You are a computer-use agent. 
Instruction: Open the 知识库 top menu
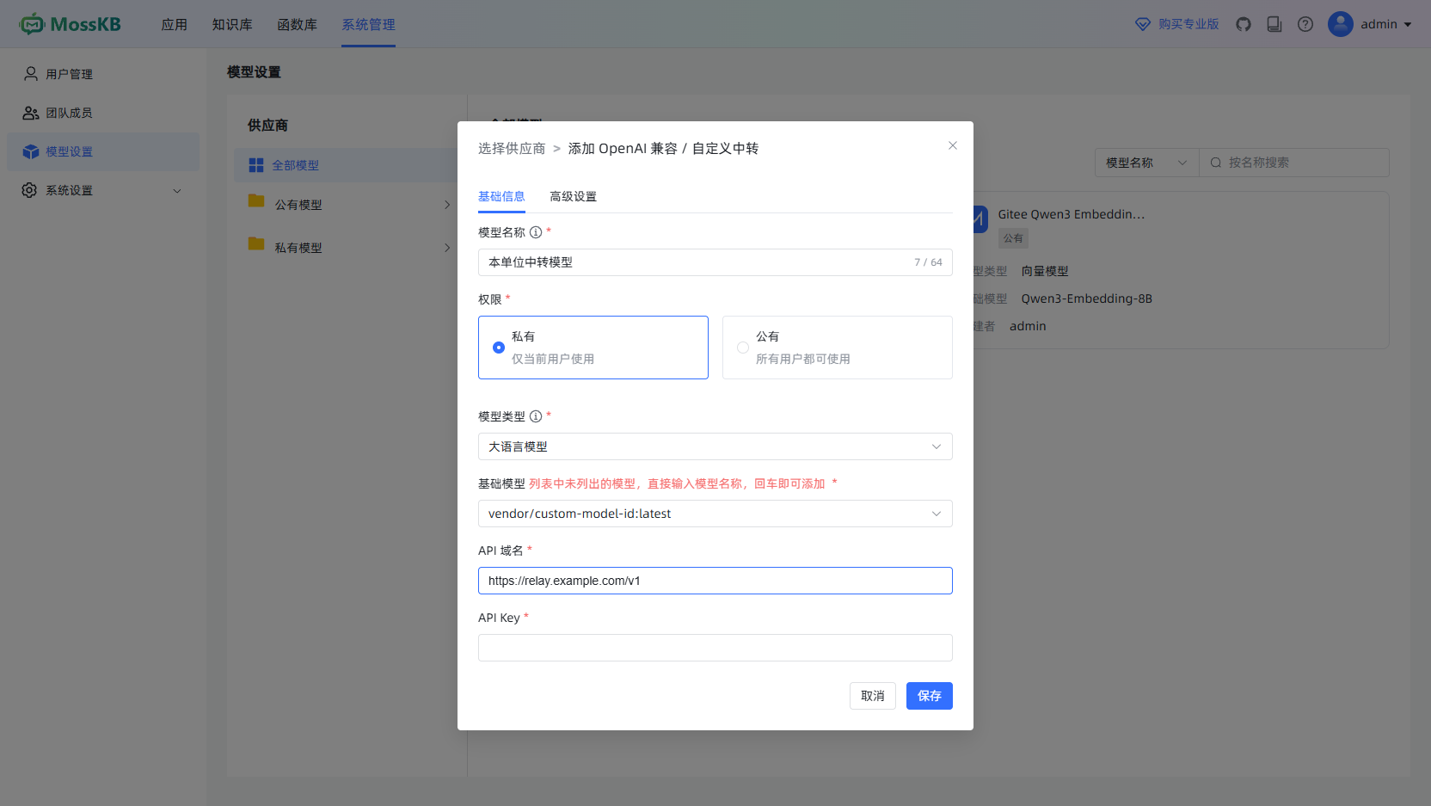point(232,25)
